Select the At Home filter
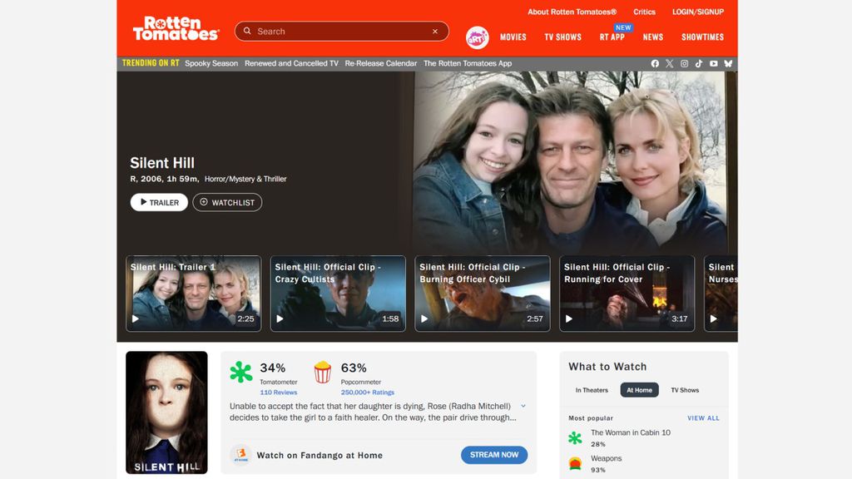This screenshot has width=852, height=479. 639,390
